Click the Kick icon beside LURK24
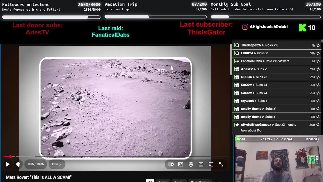 click(237, 53)
